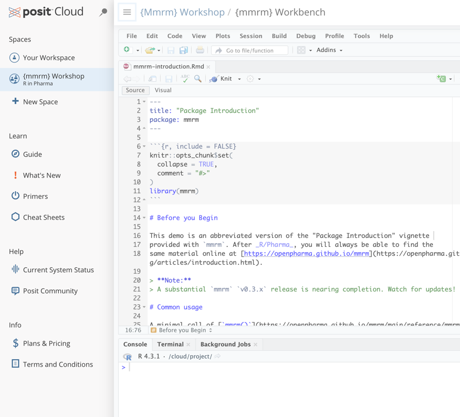The image size is (460, 417).
Task: Expand the Knit options dropdown arrow
Action: coord(239,79)
